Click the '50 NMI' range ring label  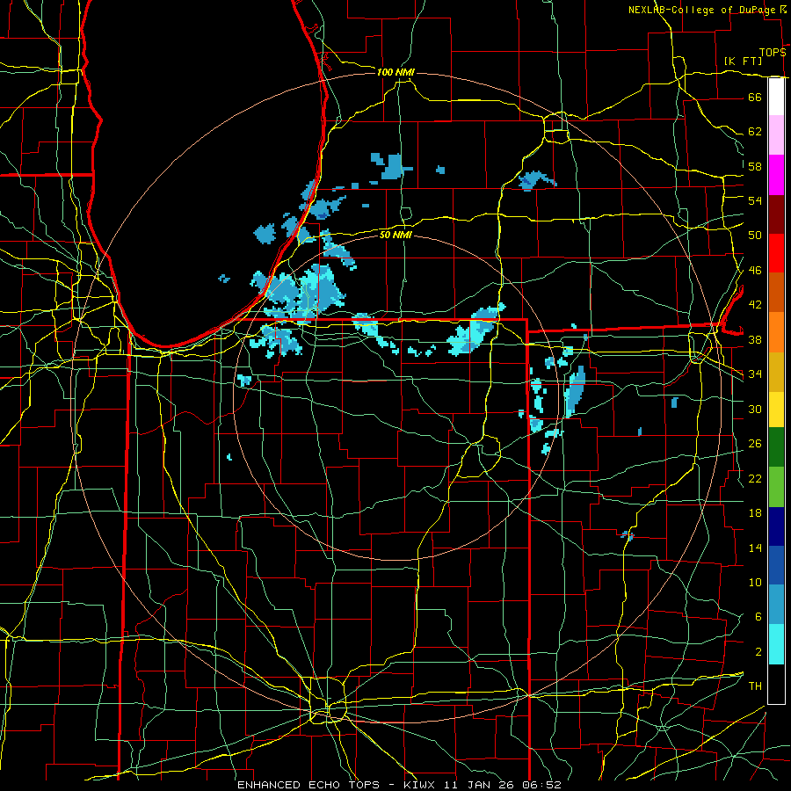click(395, 235)
